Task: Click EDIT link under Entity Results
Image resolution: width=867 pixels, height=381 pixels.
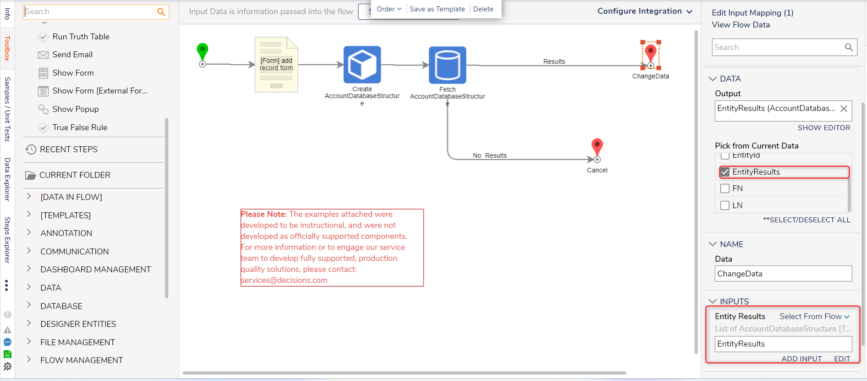Action: 842,359
